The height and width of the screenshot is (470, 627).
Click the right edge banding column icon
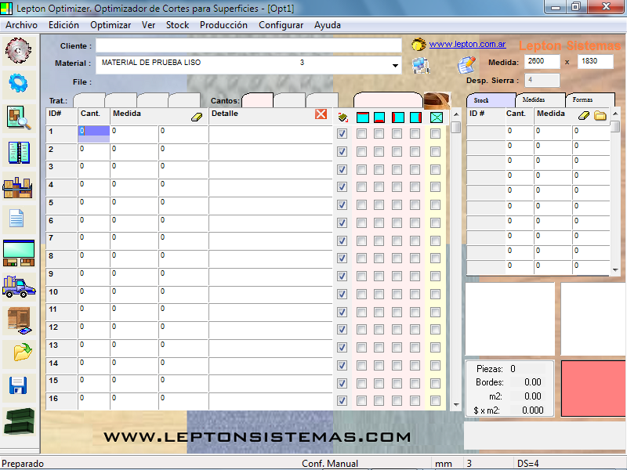pyautogui.click(x=415, y=117)
